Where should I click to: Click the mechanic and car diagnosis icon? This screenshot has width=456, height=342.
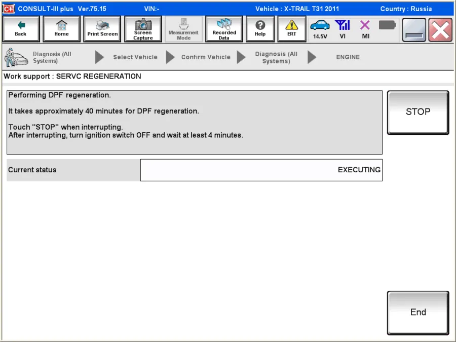[16, 57]
